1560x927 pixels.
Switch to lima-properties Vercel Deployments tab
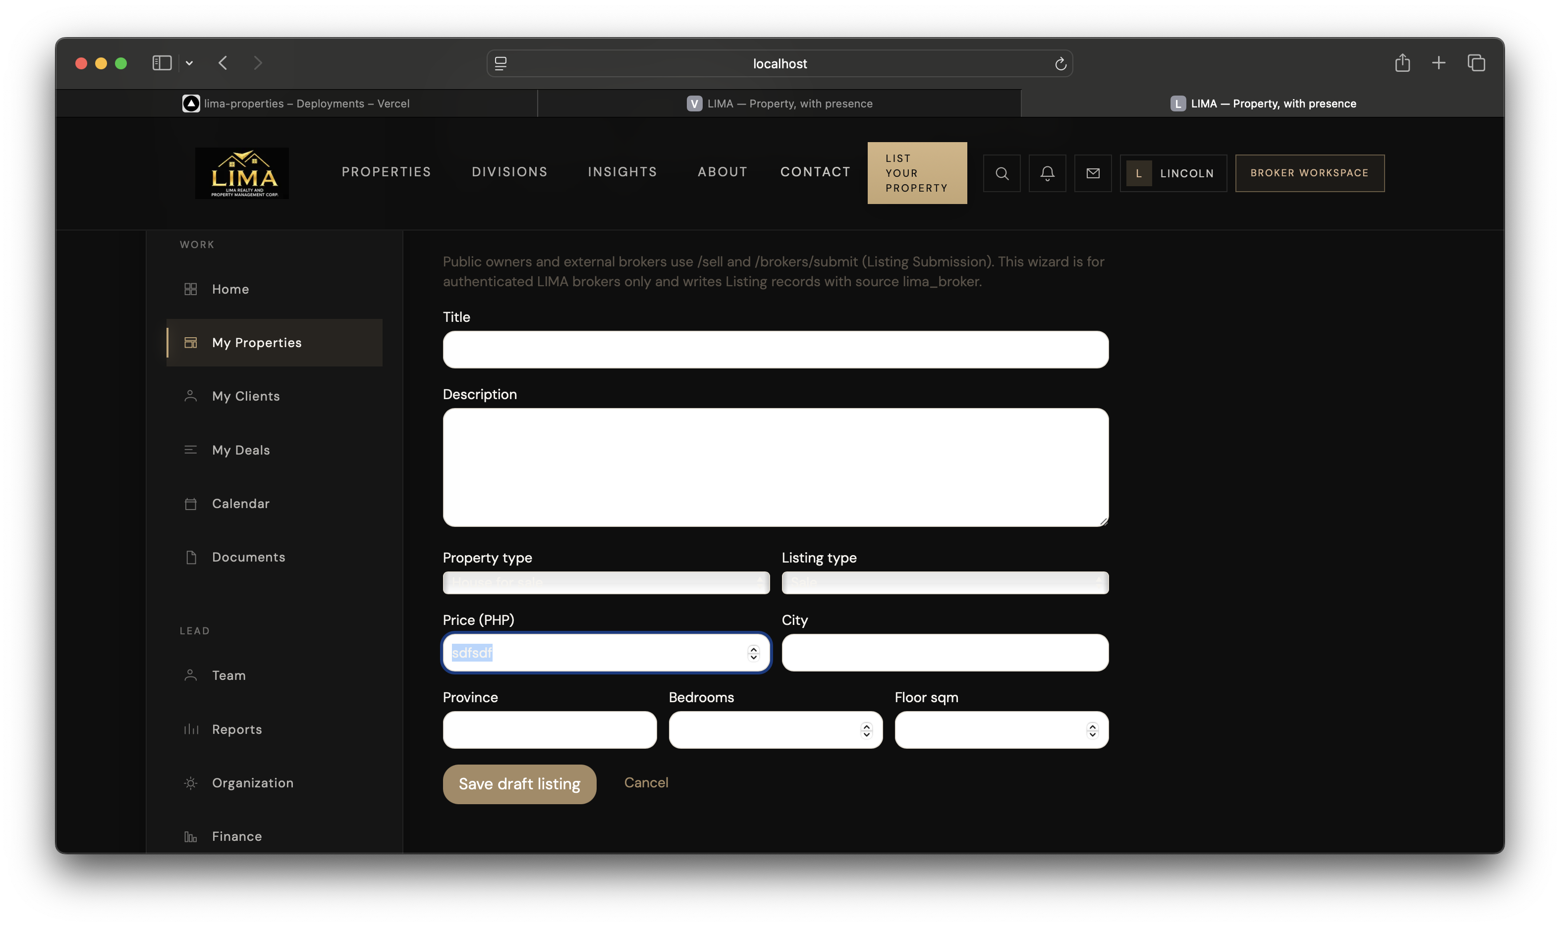(x=296, y=103)
